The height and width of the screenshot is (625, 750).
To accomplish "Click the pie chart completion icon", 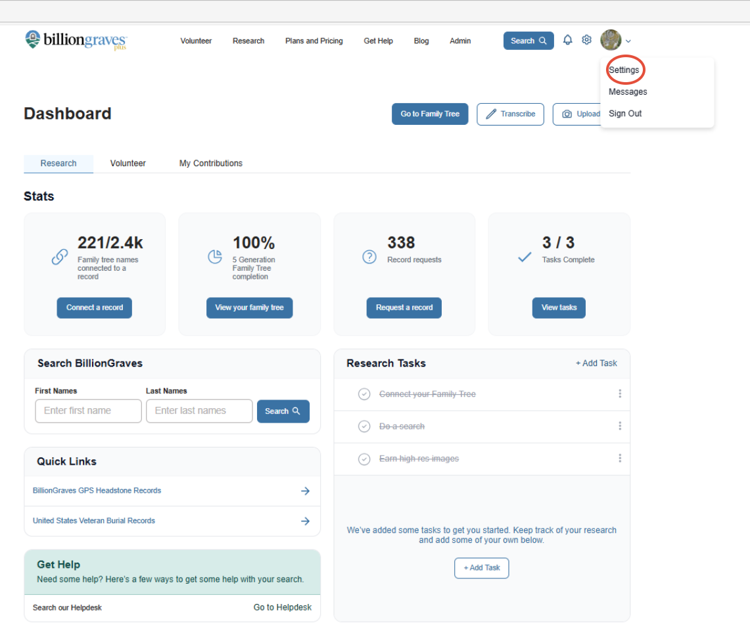I will pyautogui.click(x=215, y=257).
